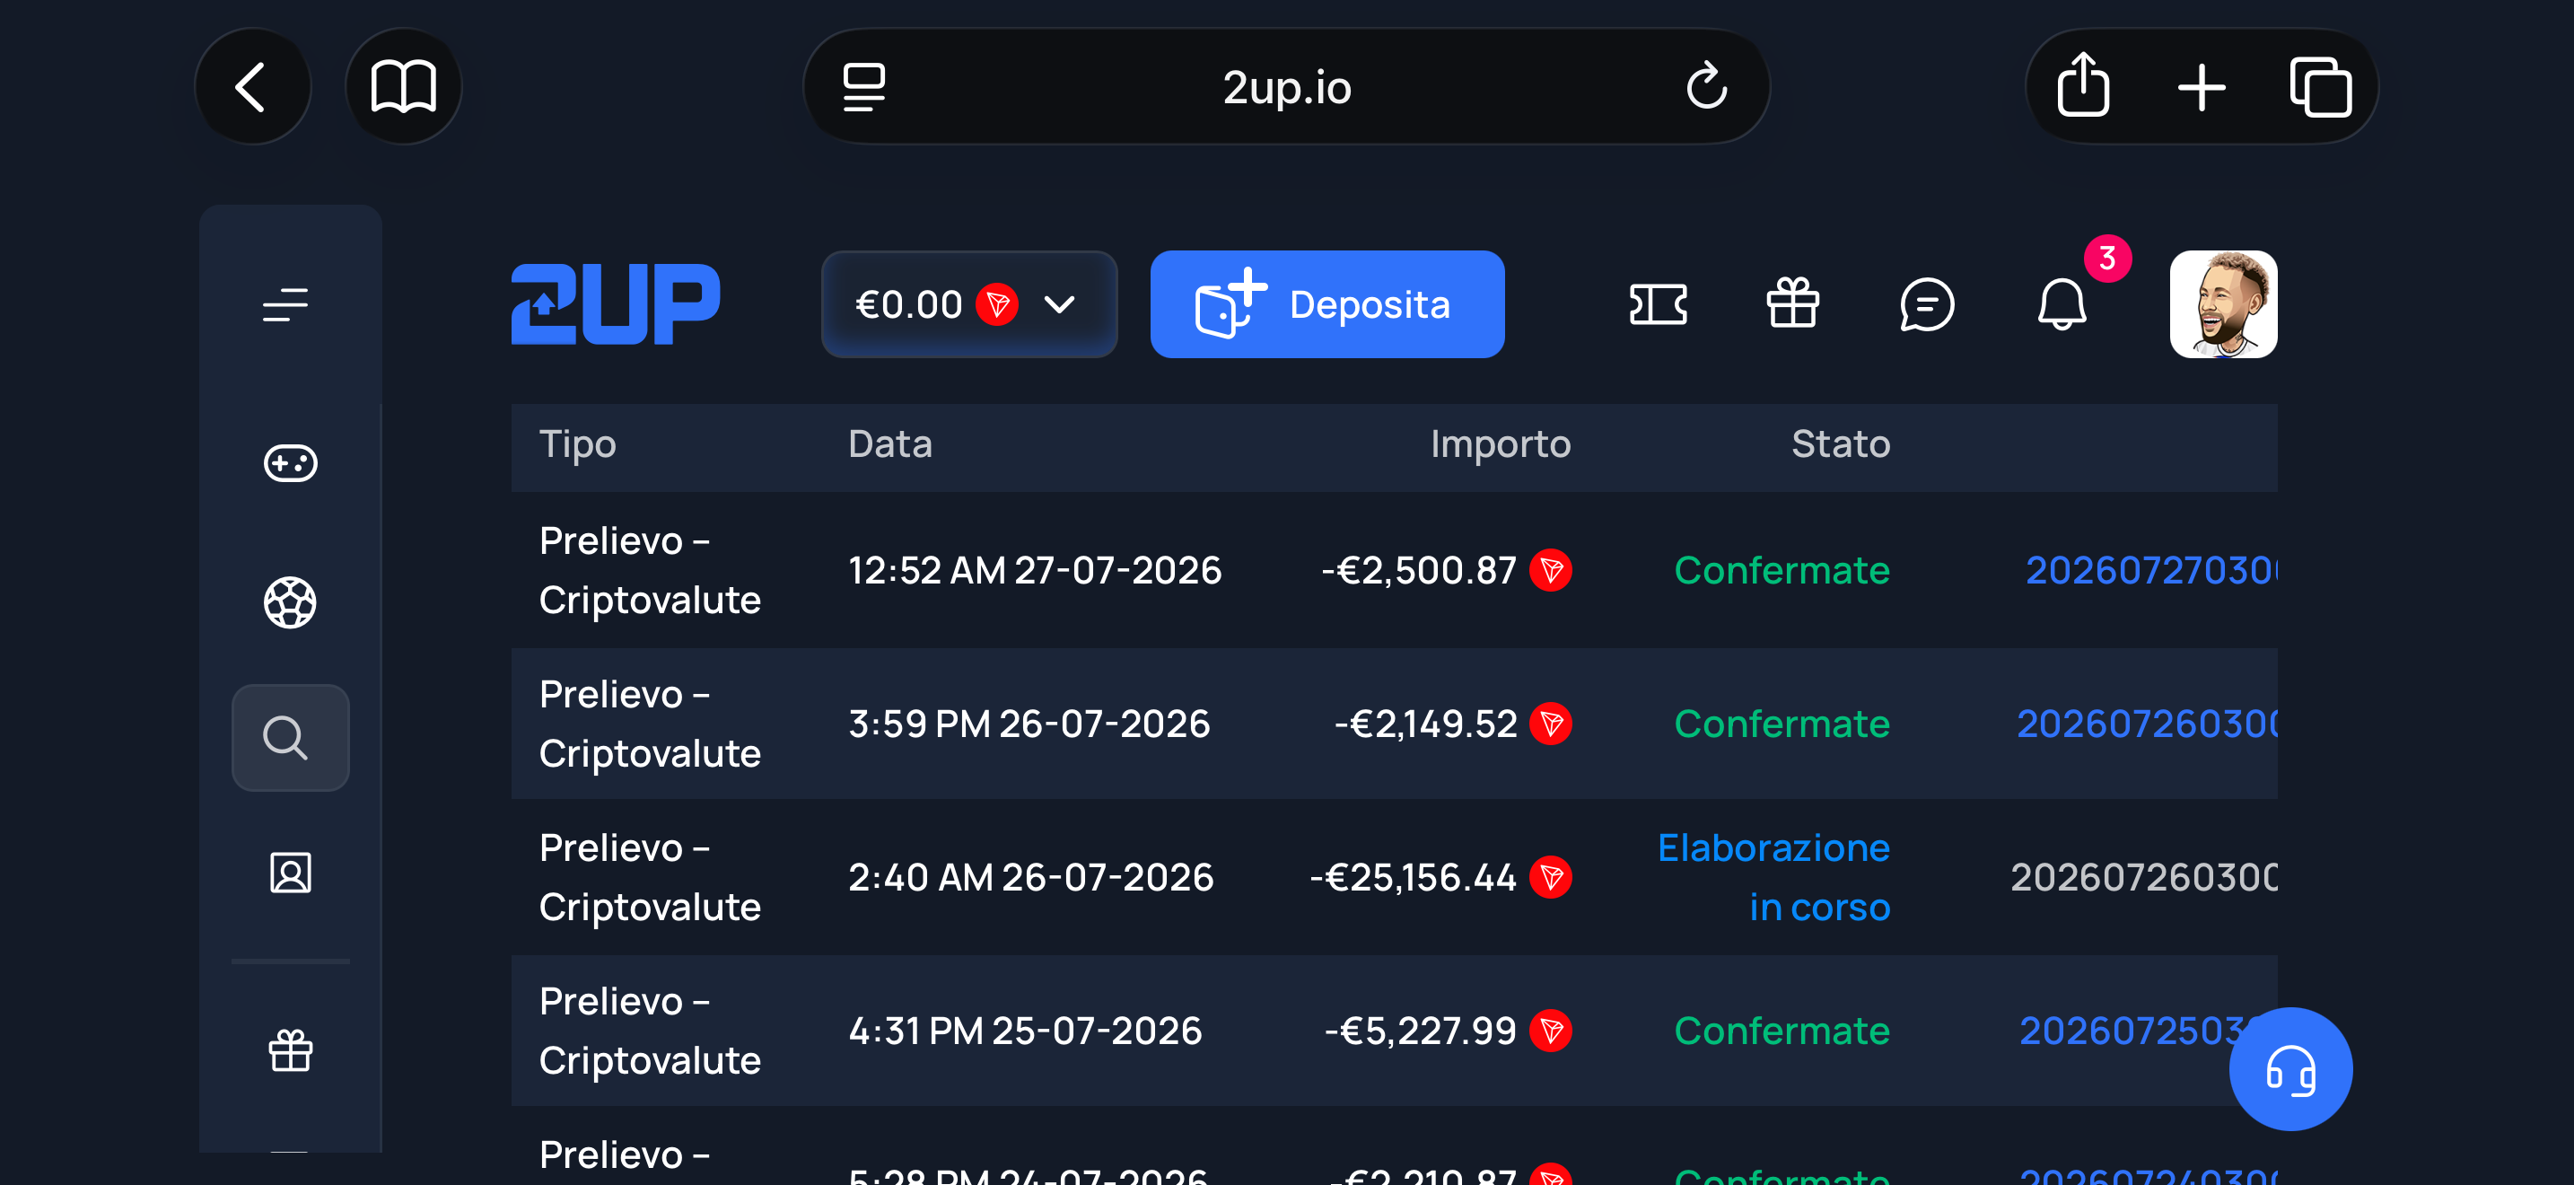The image size is (2574, 1185).
Task: Select the date 2:40 AM 26-07-2026
Action: click(1030, 877)
